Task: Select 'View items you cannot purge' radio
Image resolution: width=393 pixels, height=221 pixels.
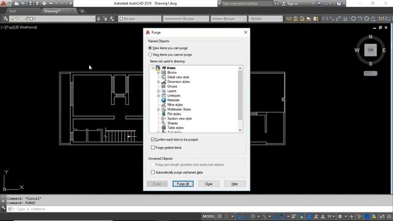Action: (150, 55)
